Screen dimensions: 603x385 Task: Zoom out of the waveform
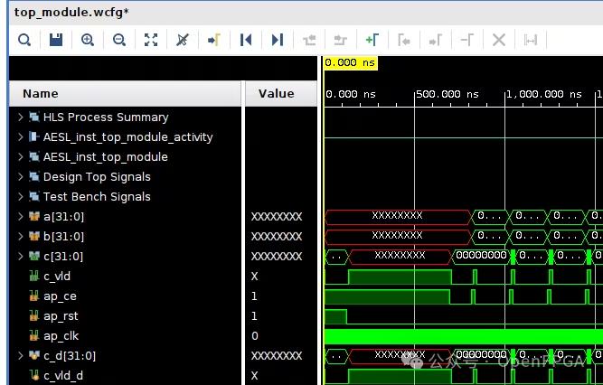[x=119, y=40]
